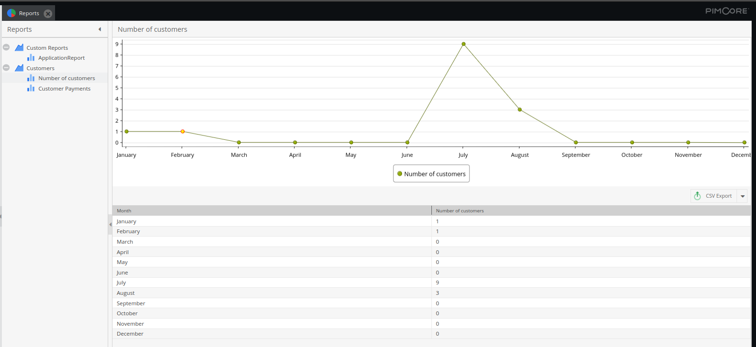756x347 pixels.
Task: Select the April row in table
Action: pyautogui.click(x=431, y=252)
